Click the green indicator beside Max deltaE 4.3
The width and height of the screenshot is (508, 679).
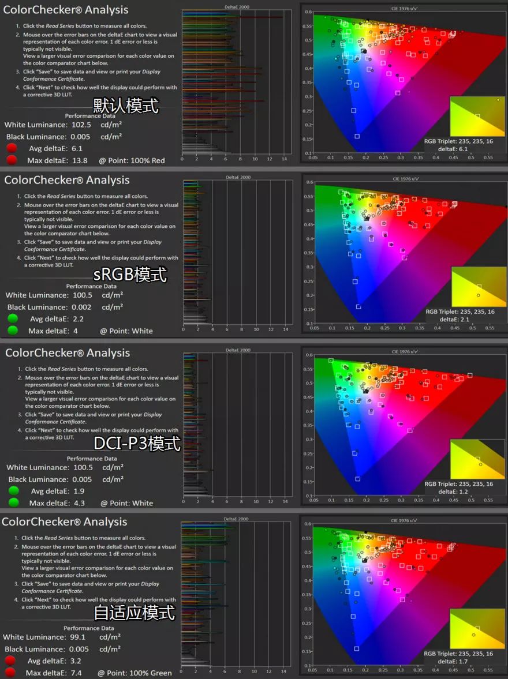pos(13,502)
